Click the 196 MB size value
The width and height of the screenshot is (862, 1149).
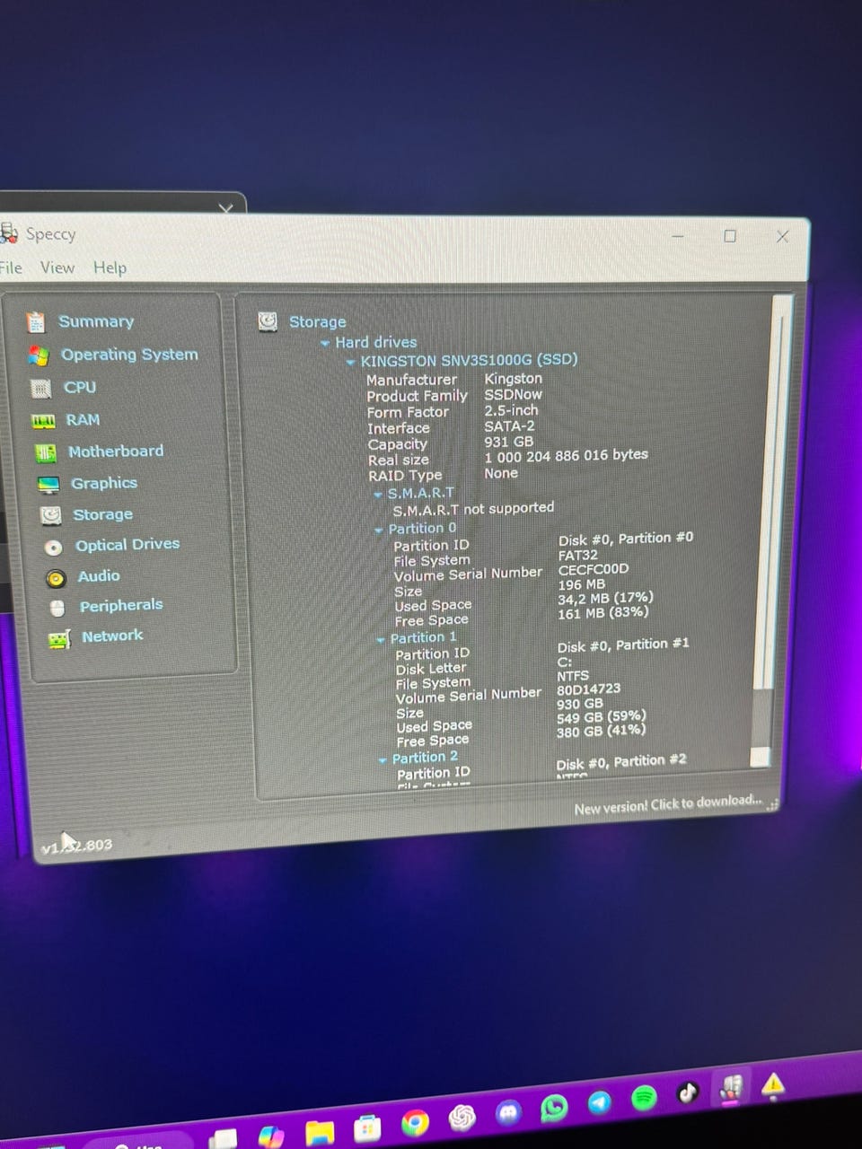pos(581,584)
